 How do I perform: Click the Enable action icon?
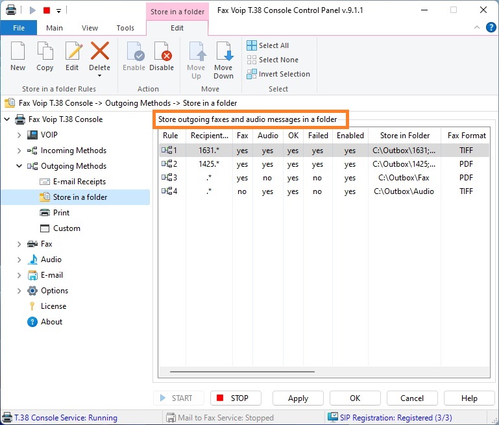click(x=135, y=51)
